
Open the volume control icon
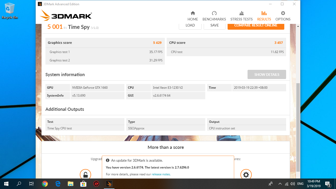coord(292,184)
